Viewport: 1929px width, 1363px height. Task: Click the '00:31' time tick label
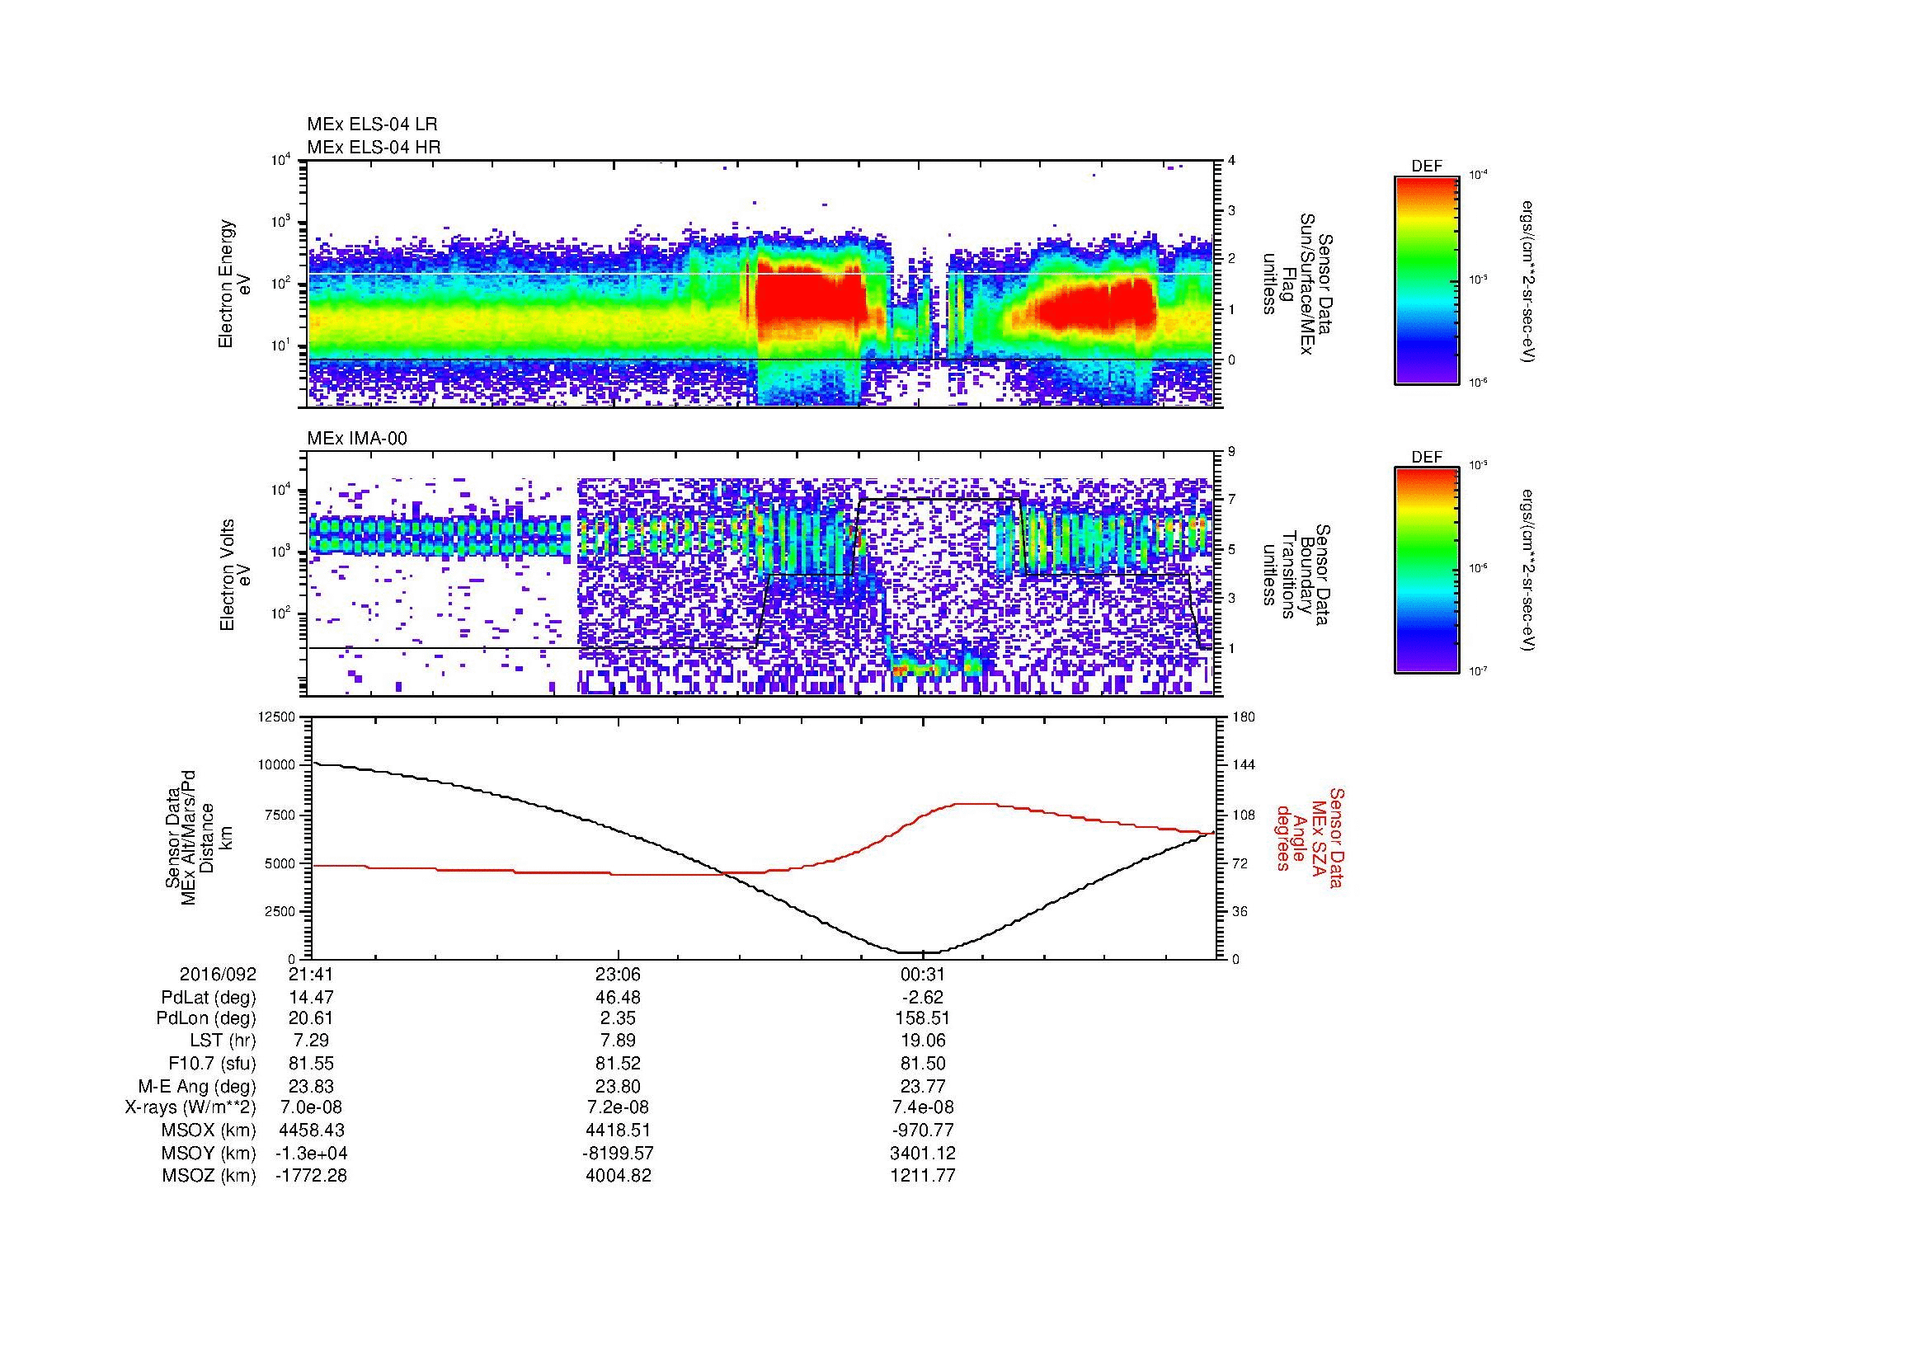coord(923,975)
